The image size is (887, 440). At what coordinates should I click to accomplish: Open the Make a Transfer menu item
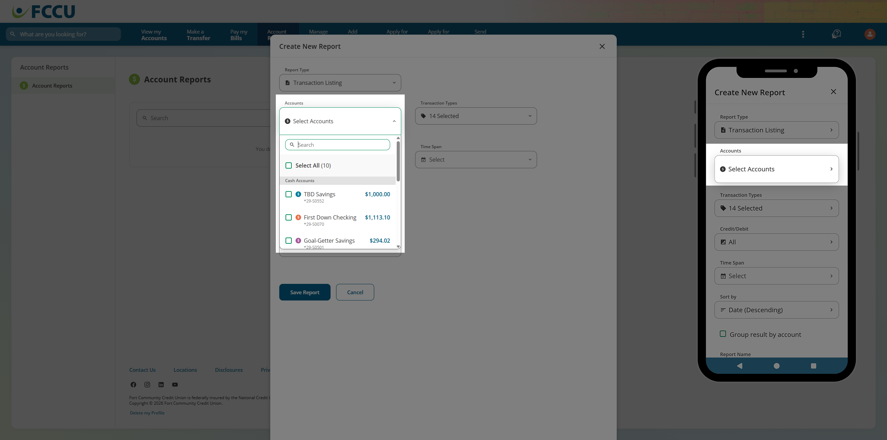(199, 35)
